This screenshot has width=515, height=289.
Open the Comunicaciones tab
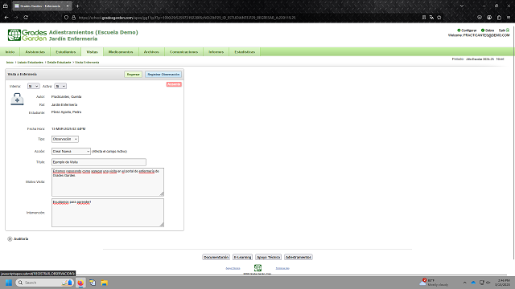pyautogui.click(x=183, y=51)
